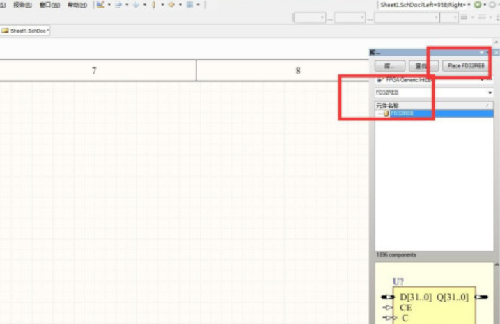
Task: Click the 库... (Libraries) button
Action: 390,66
